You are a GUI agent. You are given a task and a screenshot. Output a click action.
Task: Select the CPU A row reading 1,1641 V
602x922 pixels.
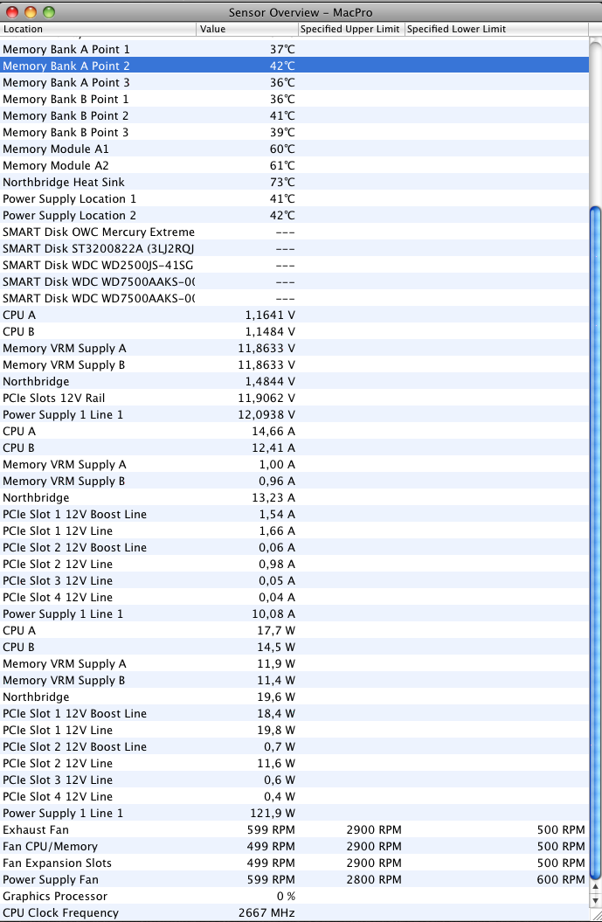(x=294, y=315)
